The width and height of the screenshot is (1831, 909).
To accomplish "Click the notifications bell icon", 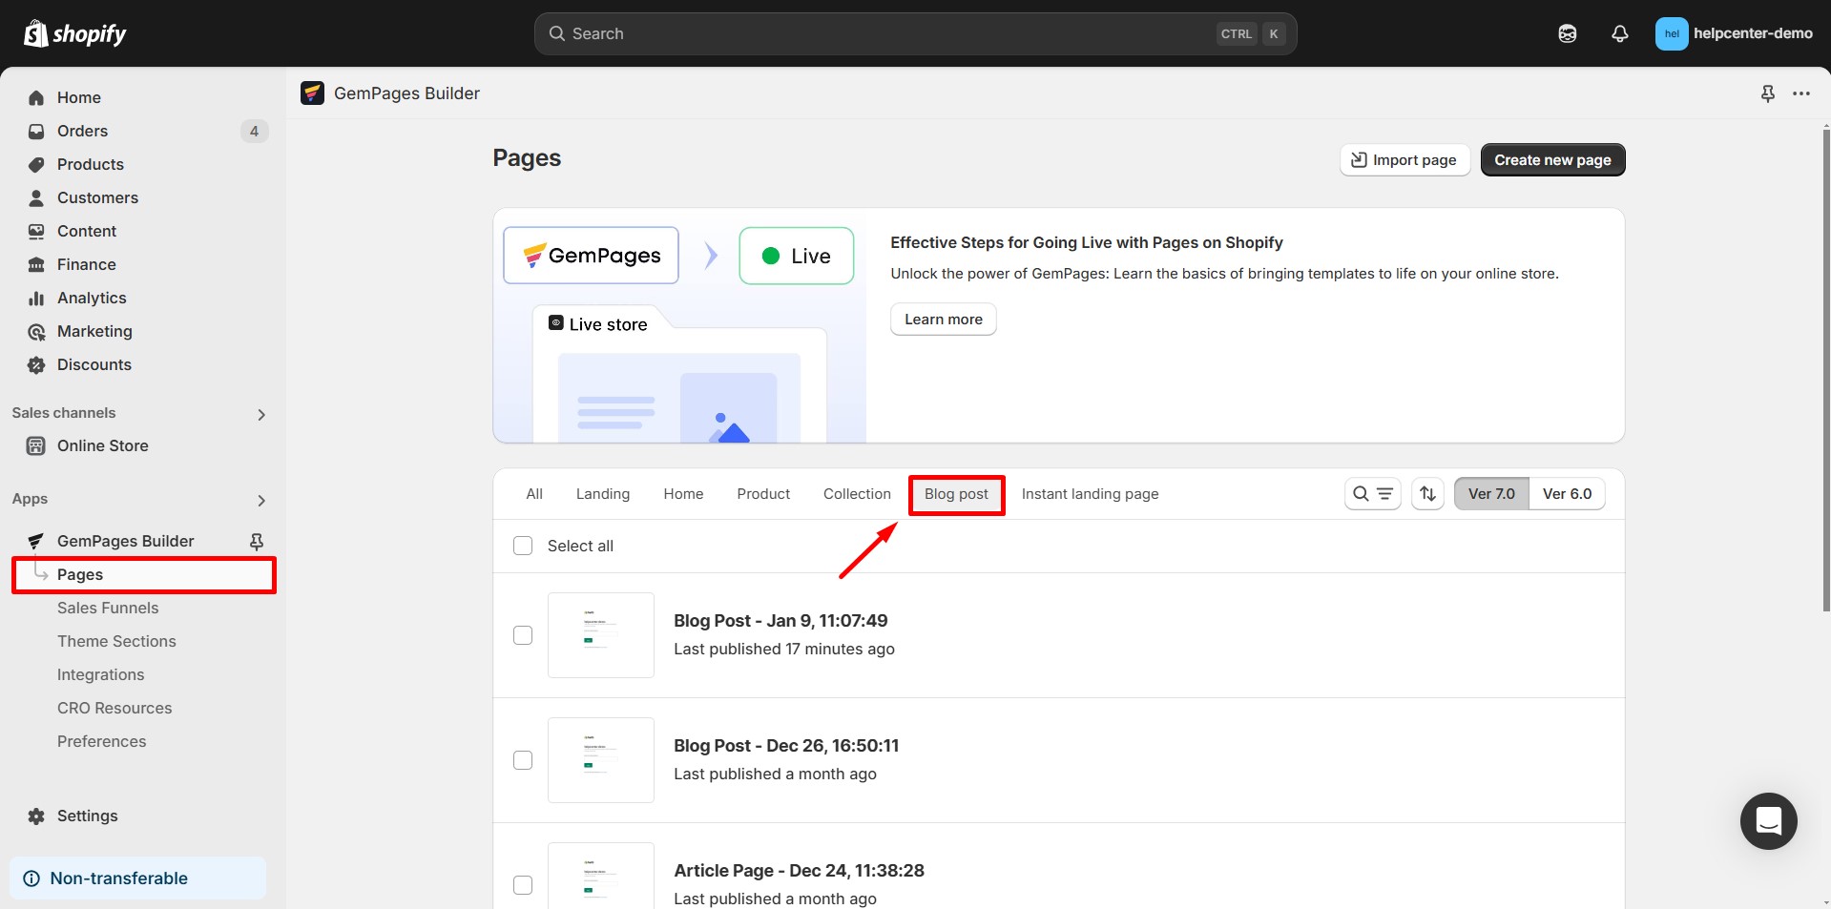I will [x=1619, y=33].
